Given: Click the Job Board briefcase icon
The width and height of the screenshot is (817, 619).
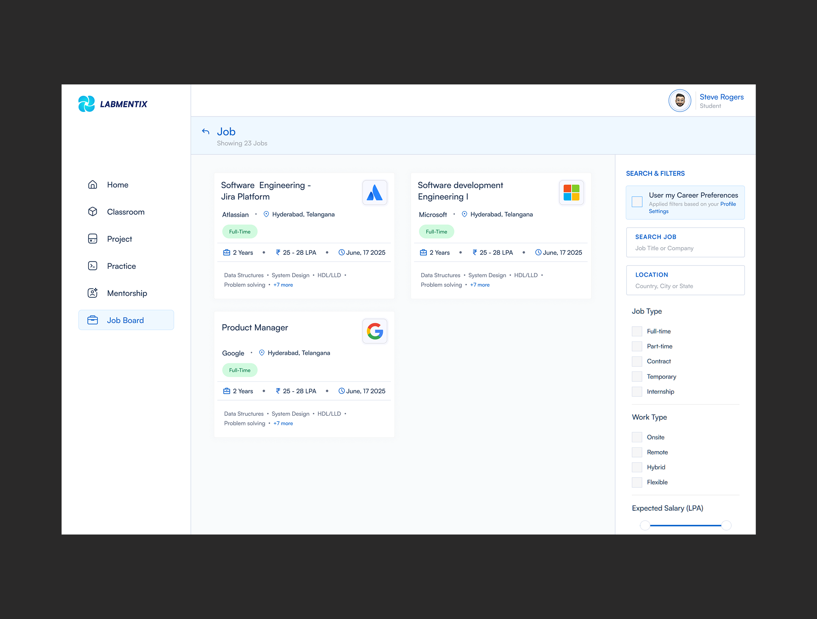Looking at the screenshot, I should click(x=92, y=320).
